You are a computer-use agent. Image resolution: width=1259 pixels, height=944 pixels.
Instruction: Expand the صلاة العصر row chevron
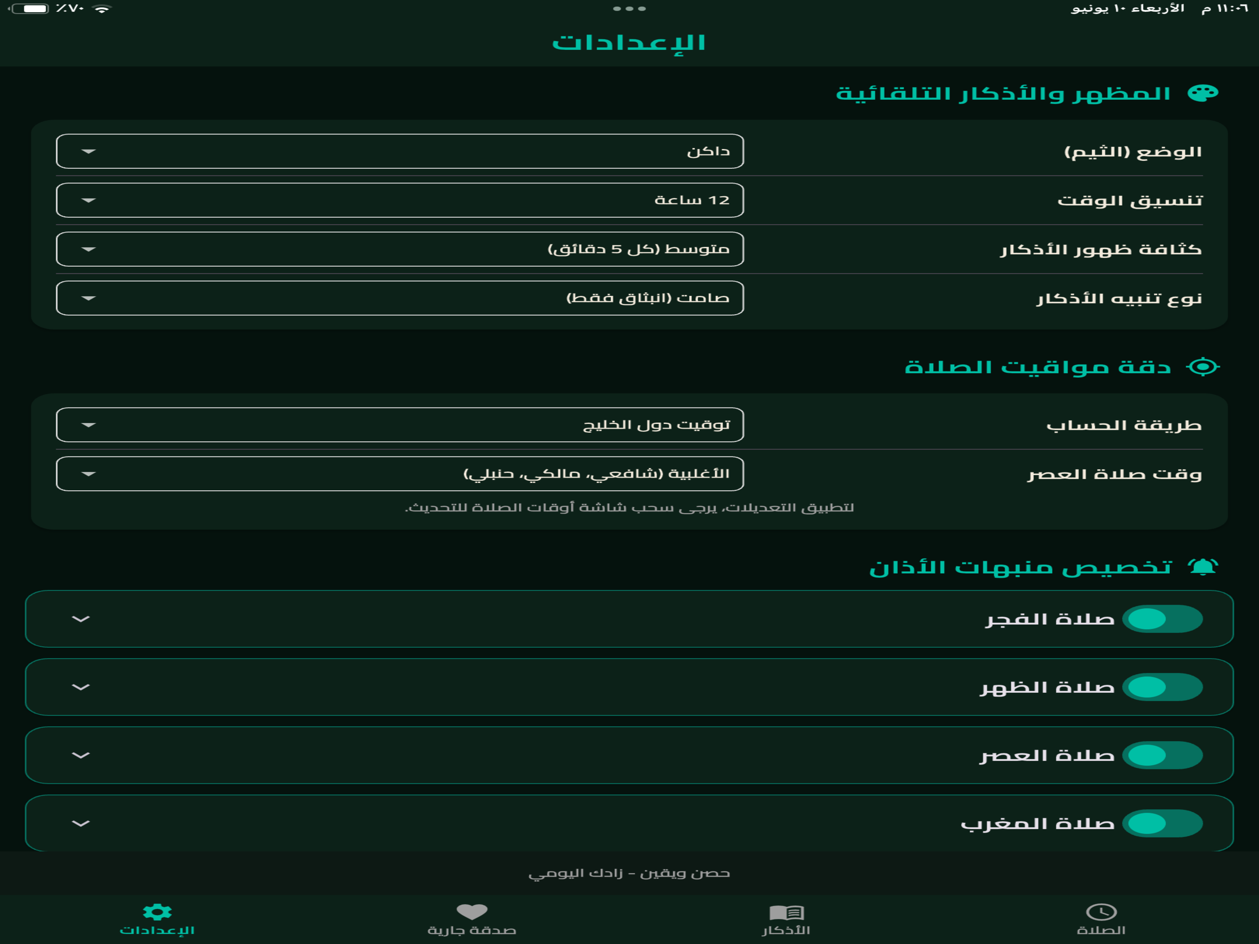pos(81,756)
